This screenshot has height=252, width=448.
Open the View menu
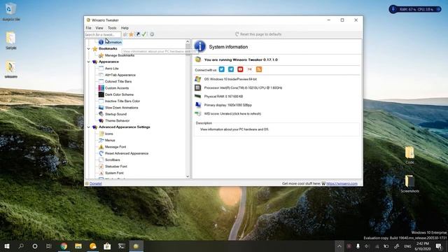(x=99, y=28)
